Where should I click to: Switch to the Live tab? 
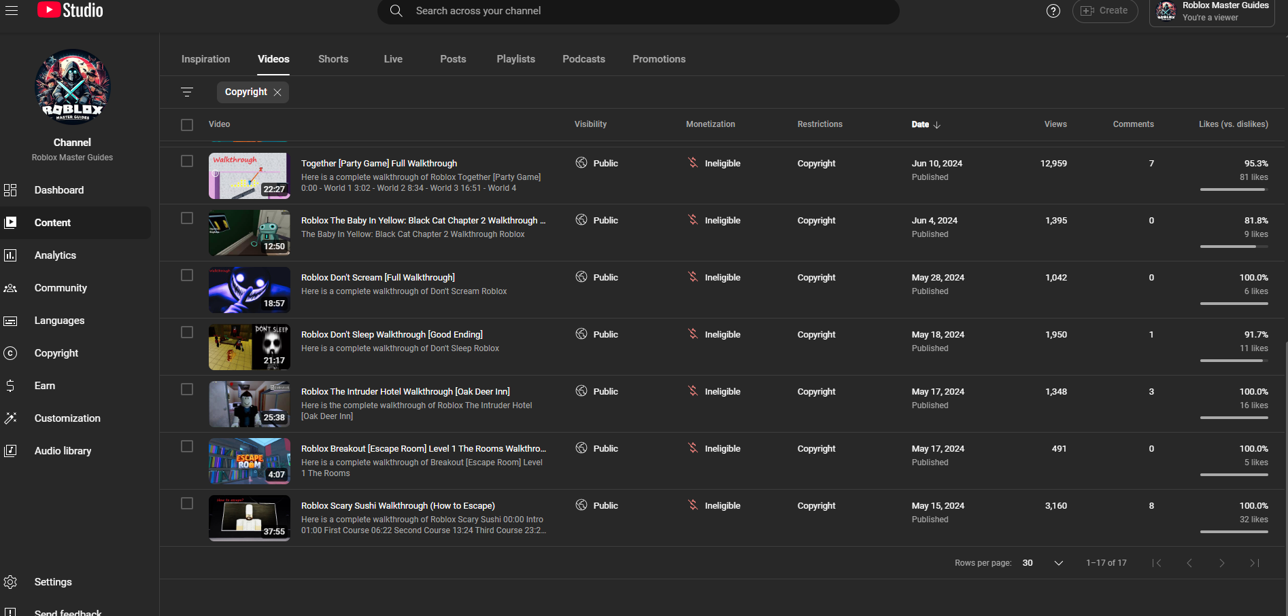coord(393,59)
